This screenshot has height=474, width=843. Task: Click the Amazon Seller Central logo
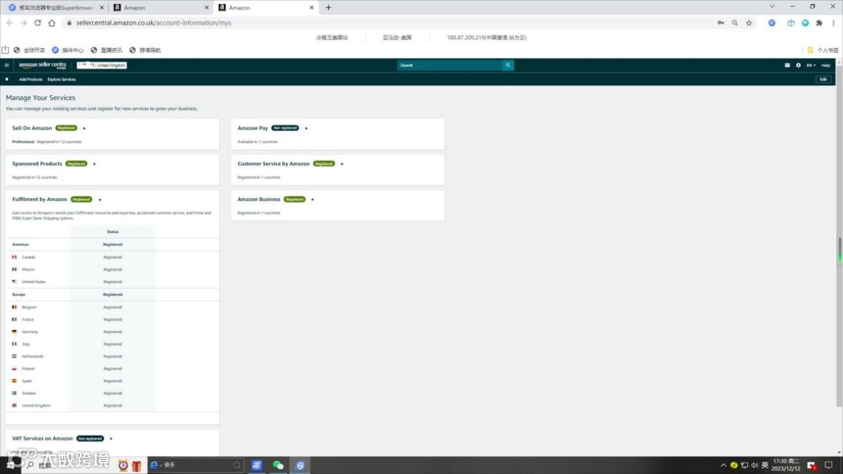pyautogui.click(x=43, y=65)
